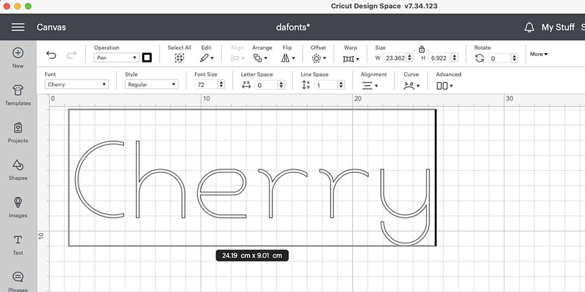
Task: Click the Select All icon
Action: pyautogui.click(x=179, y=58)
